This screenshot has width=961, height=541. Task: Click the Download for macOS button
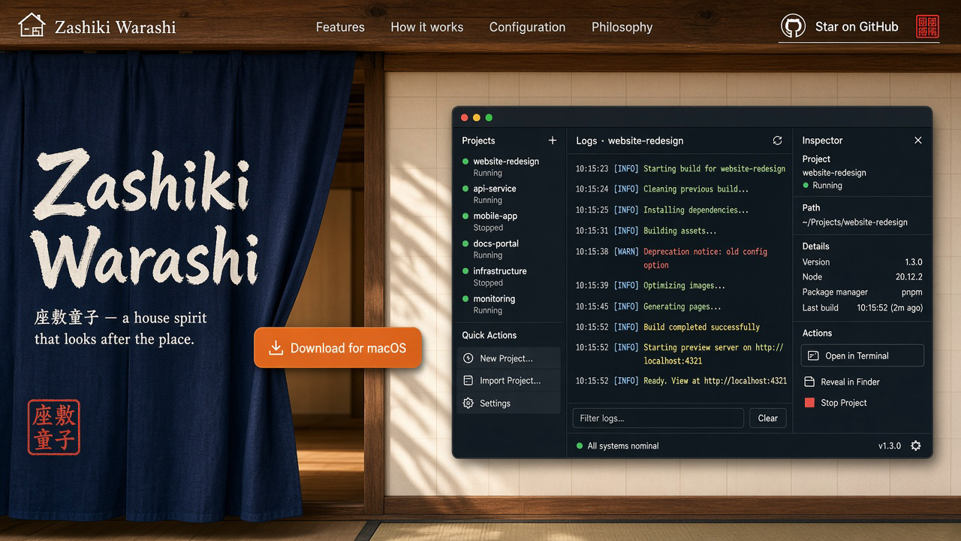click(338, 348)
